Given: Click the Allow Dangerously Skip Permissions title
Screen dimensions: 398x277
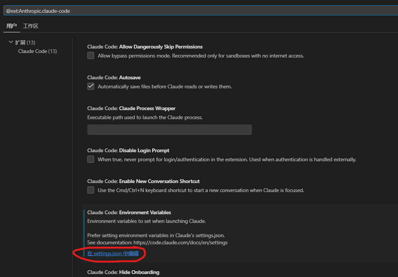Looking at the screenshot, I should coord(145,47).
